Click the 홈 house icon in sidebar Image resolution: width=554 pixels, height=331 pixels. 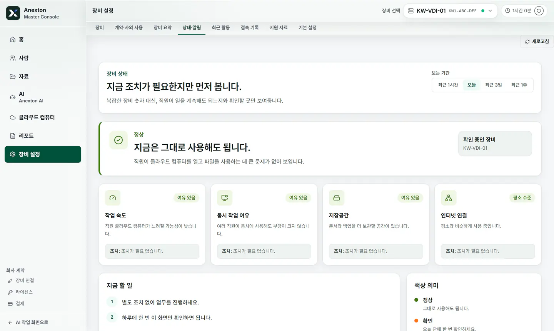[x=13, y=40]
